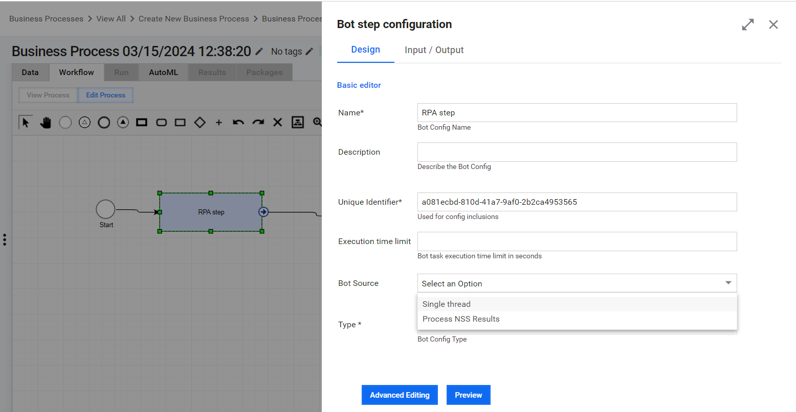This screenshot has height=412, width=796.
Task: Pick the diamond gateway shape tool
Action: (200, 123)
